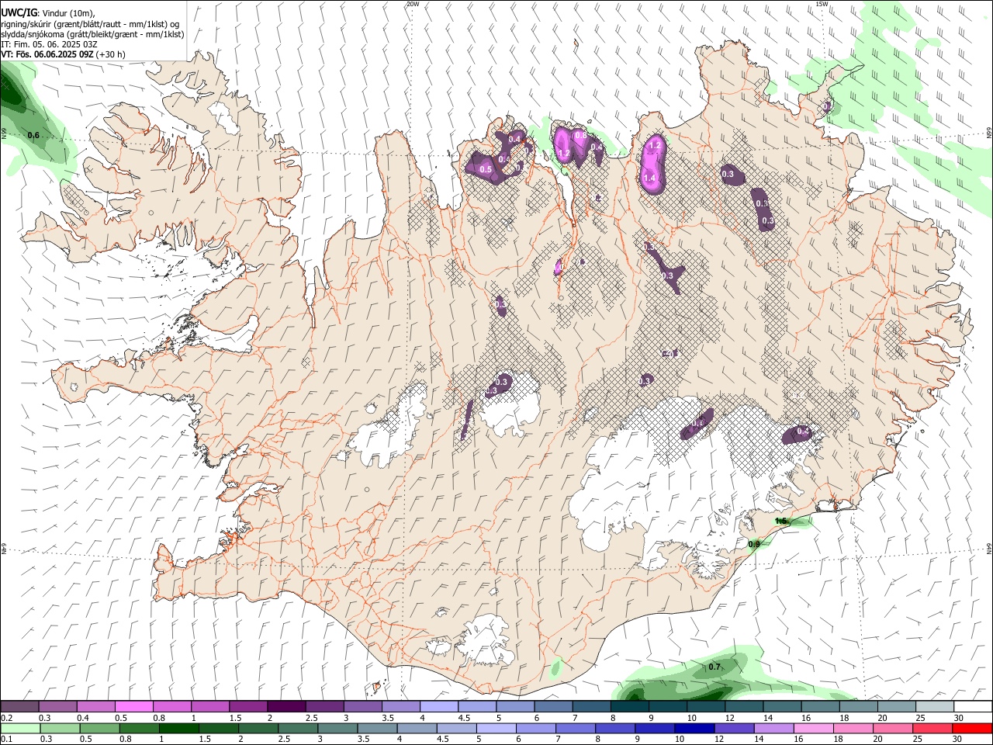Click the UWC/IG title text

point(18,13)
